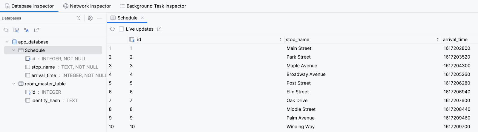This screenshot has height=132, width=478.
Task: Collapse or expand all with the Databases panel arrows
Action: 79,18
